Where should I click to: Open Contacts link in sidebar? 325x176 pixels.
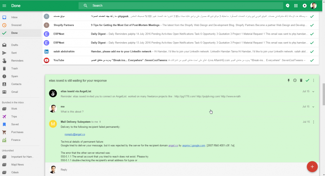pyautogui.click(x=21, y=84)
